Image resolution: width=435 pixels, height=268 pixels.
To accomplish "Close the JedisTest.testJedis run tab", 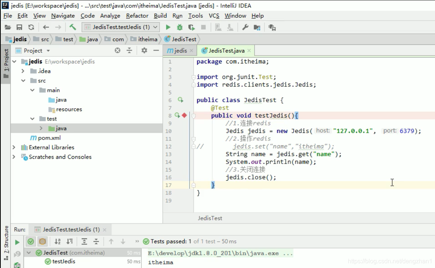I will (104, 230).
